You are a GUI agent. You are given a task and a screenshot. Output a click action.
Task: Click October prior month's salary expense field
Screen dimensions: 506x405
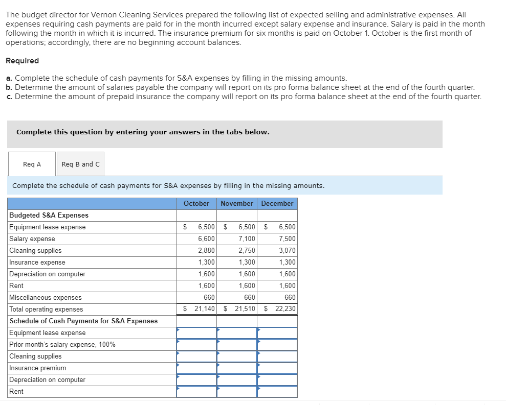pyautogui.click(x=196, y=344)
